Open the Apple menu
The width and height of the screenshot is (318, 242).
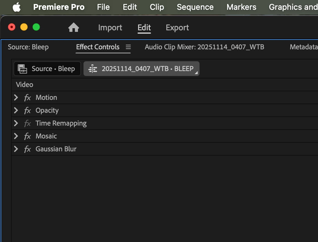17,7
